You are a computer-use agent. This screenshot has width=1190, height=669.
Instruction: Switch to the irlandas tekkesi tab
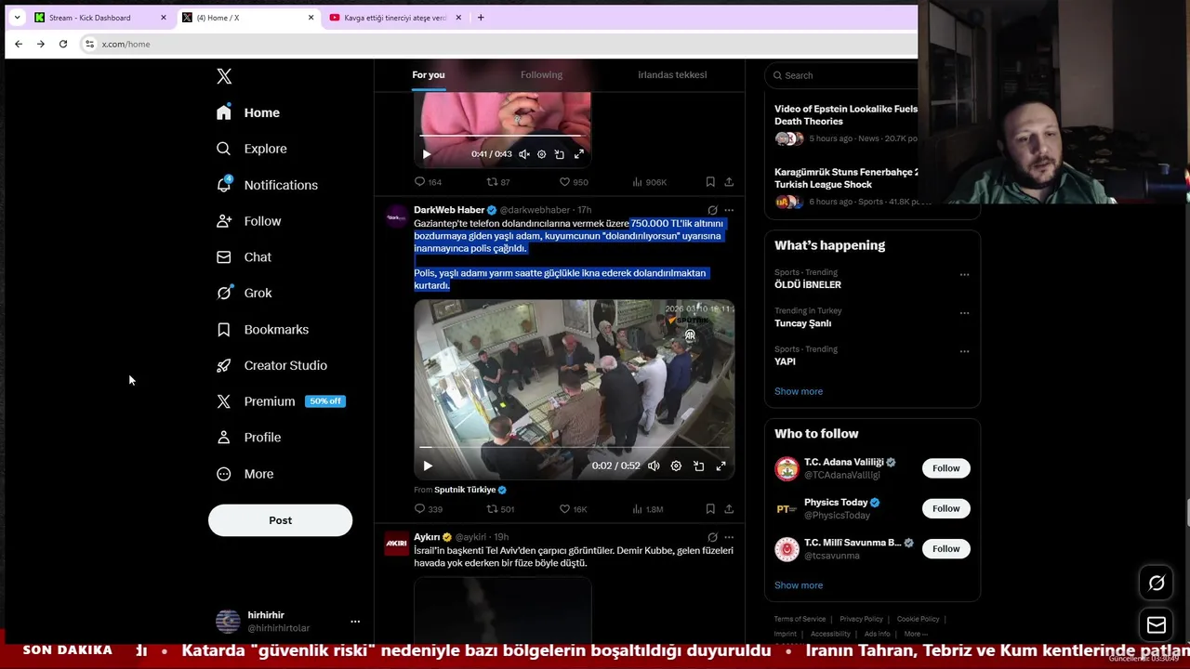(x=672, y=74)
